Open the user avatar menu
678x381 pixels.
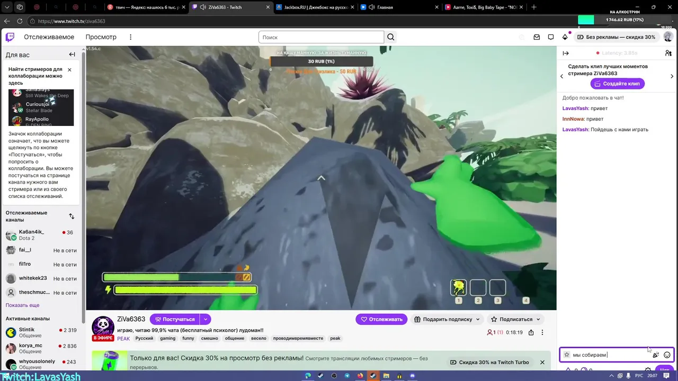pos(668,37)
